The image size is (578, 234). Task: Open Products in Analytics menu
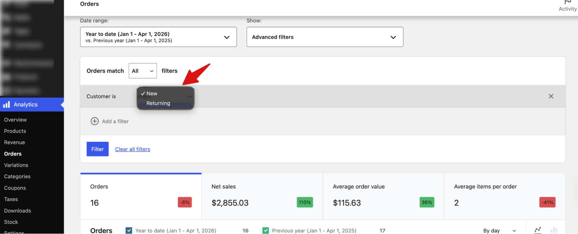tap(15, 131)
